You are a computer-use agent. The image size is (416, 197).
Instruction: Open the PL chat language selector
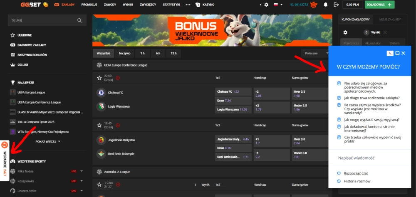click(x=390, y=53)
